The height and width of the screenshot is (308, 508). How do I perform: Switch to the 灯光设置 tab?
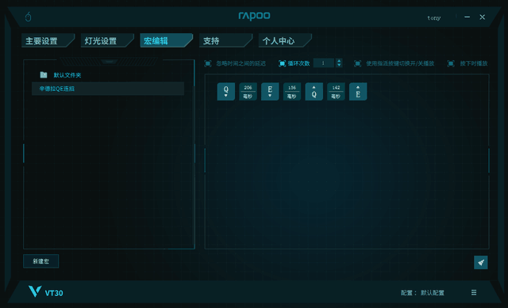[x=107, y=40]
